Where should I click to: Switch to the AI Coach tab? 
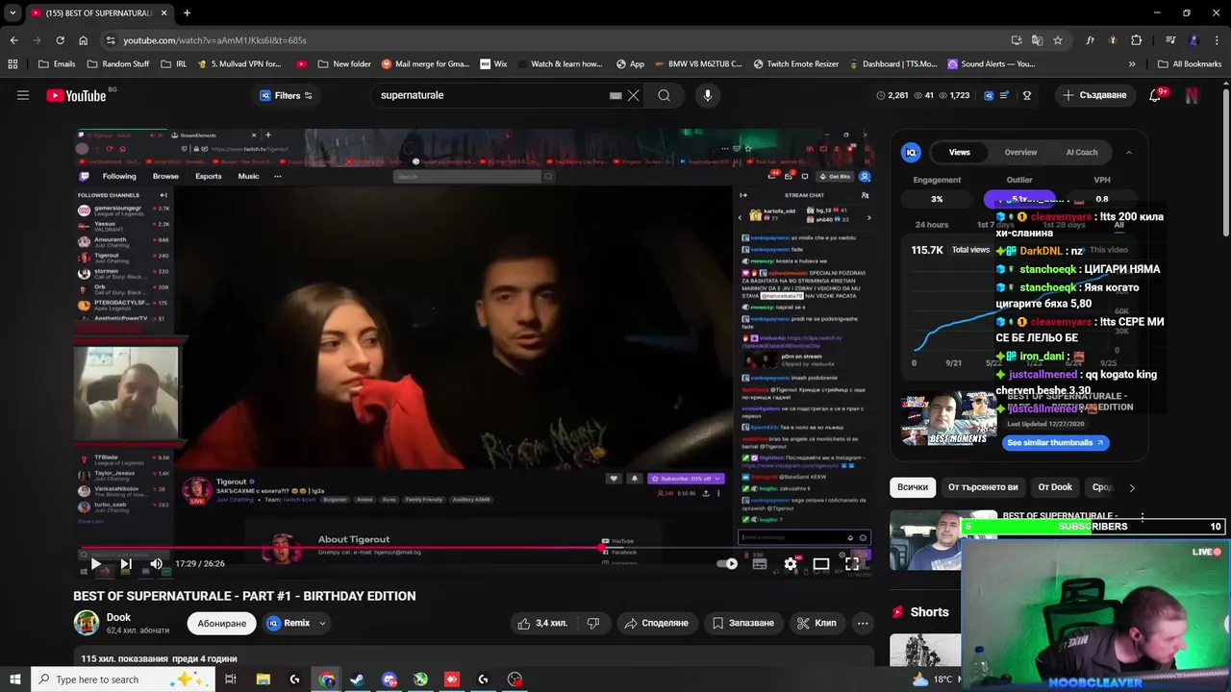(1081, 152)
